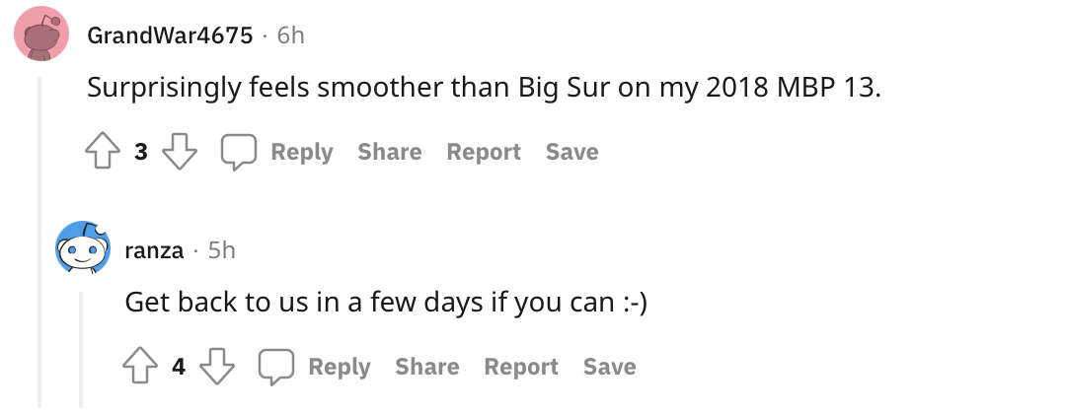The width and height of the screenshot is (1066, 414).
Task: Collapse ranza's reply thread line
Action: tap(81, 350)
